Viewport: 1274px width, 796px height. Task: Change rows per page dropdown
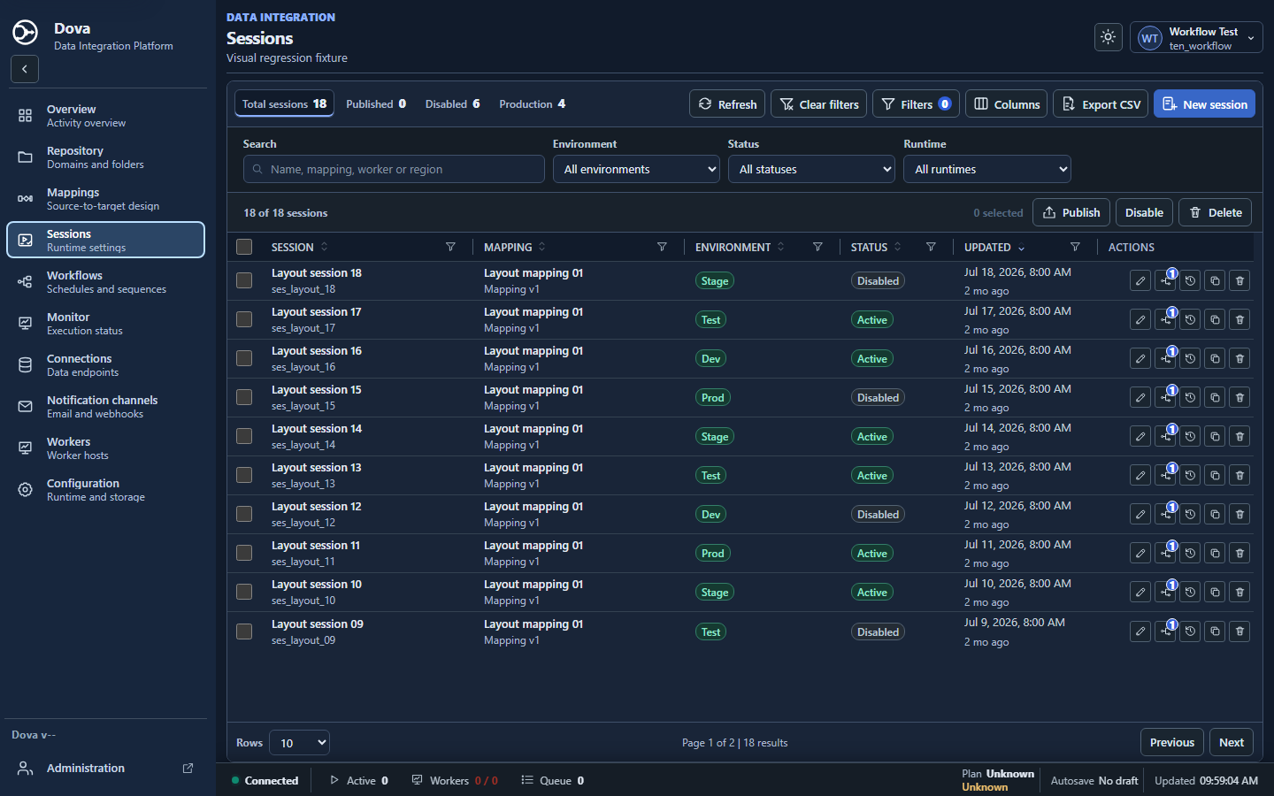[299, 743]
